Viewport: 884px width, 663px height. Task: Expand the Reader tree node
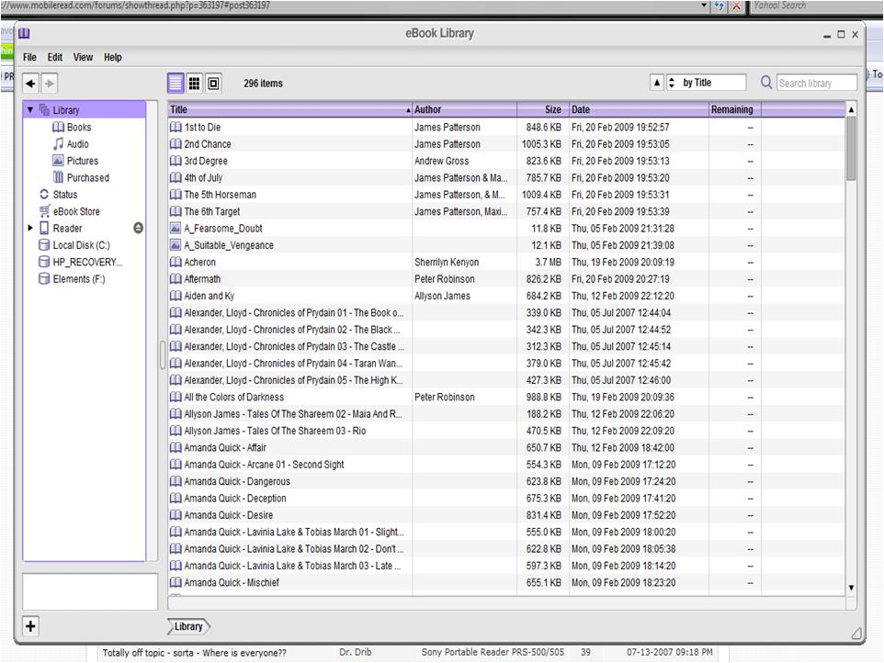30,228
